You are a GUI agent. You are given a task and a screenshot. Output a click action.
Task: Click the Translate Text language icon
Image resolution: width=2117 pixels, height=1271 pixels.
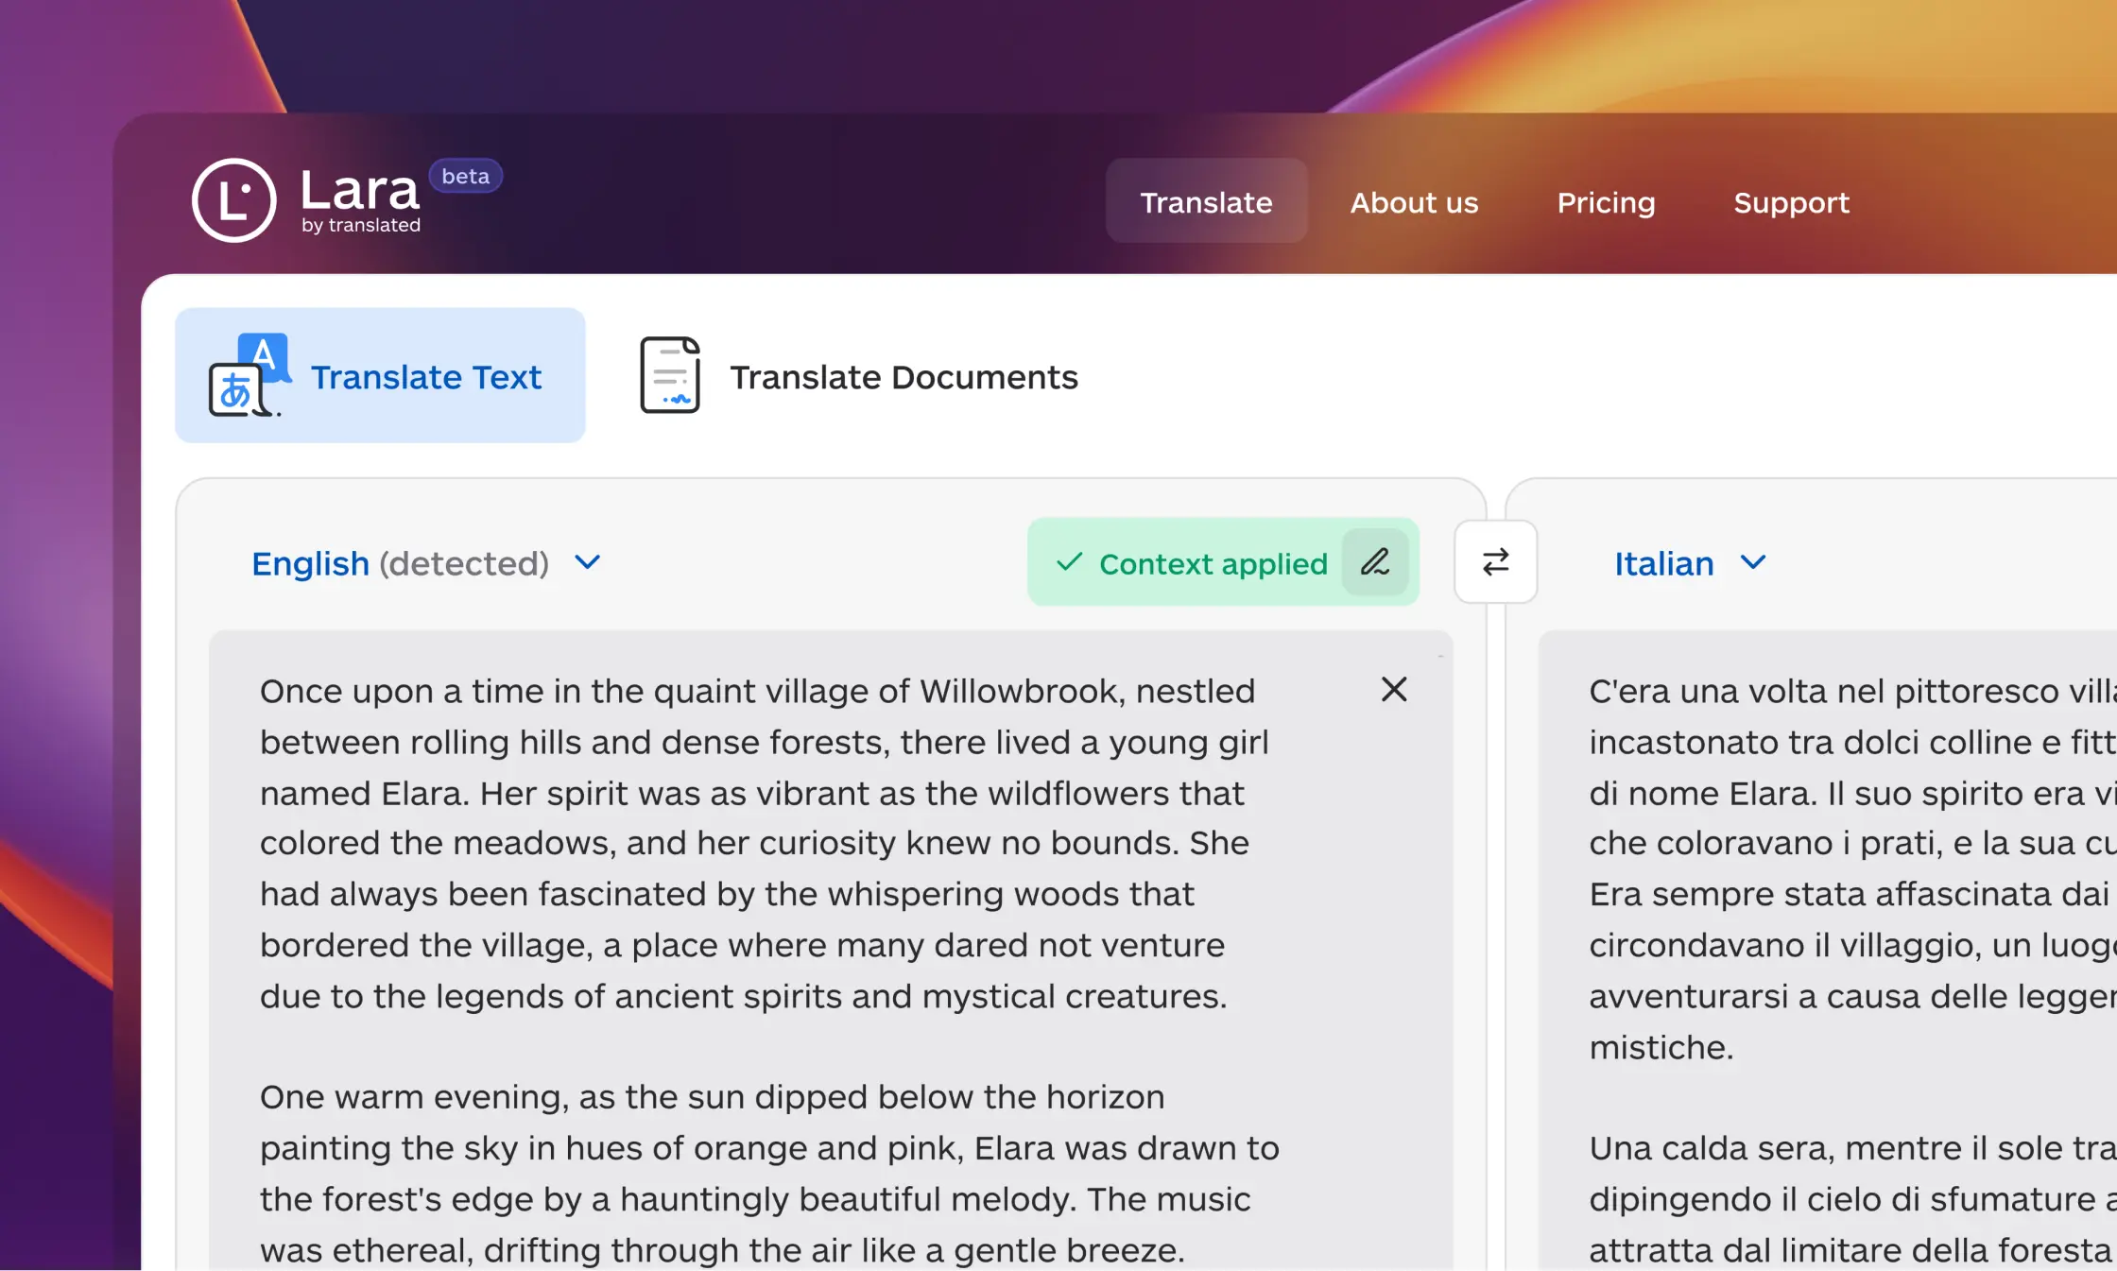point(248,376)
